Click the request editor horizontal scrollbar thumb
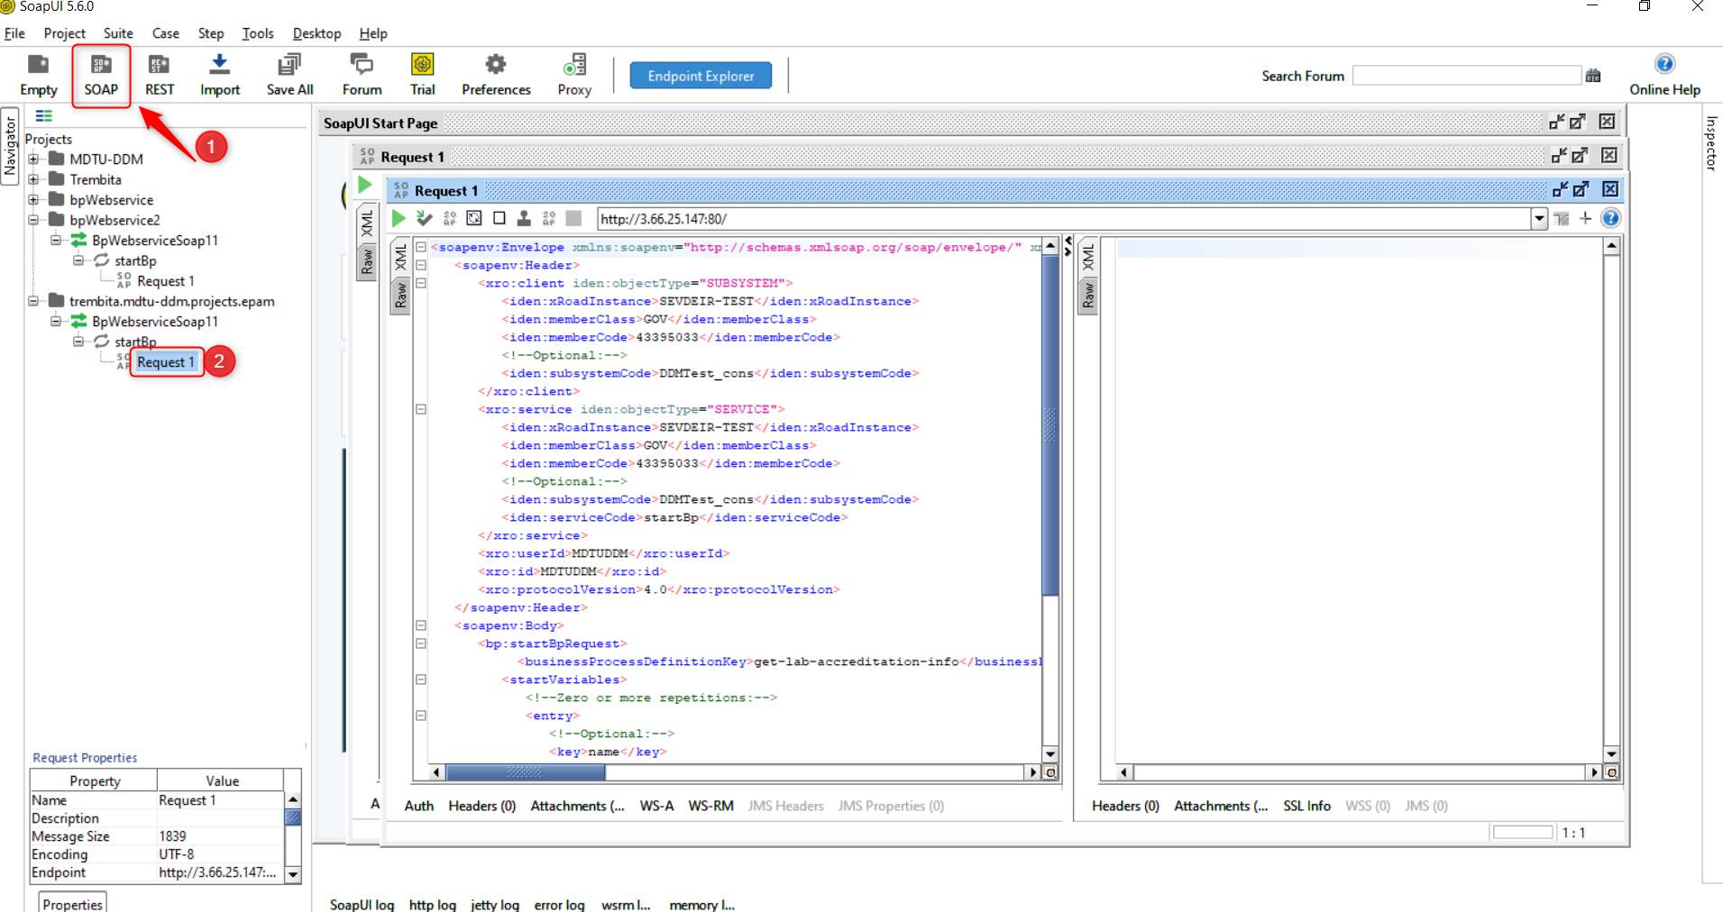The height and width of the screenshot is (912, 1723). pyautogui.click(x=526, y=772)
